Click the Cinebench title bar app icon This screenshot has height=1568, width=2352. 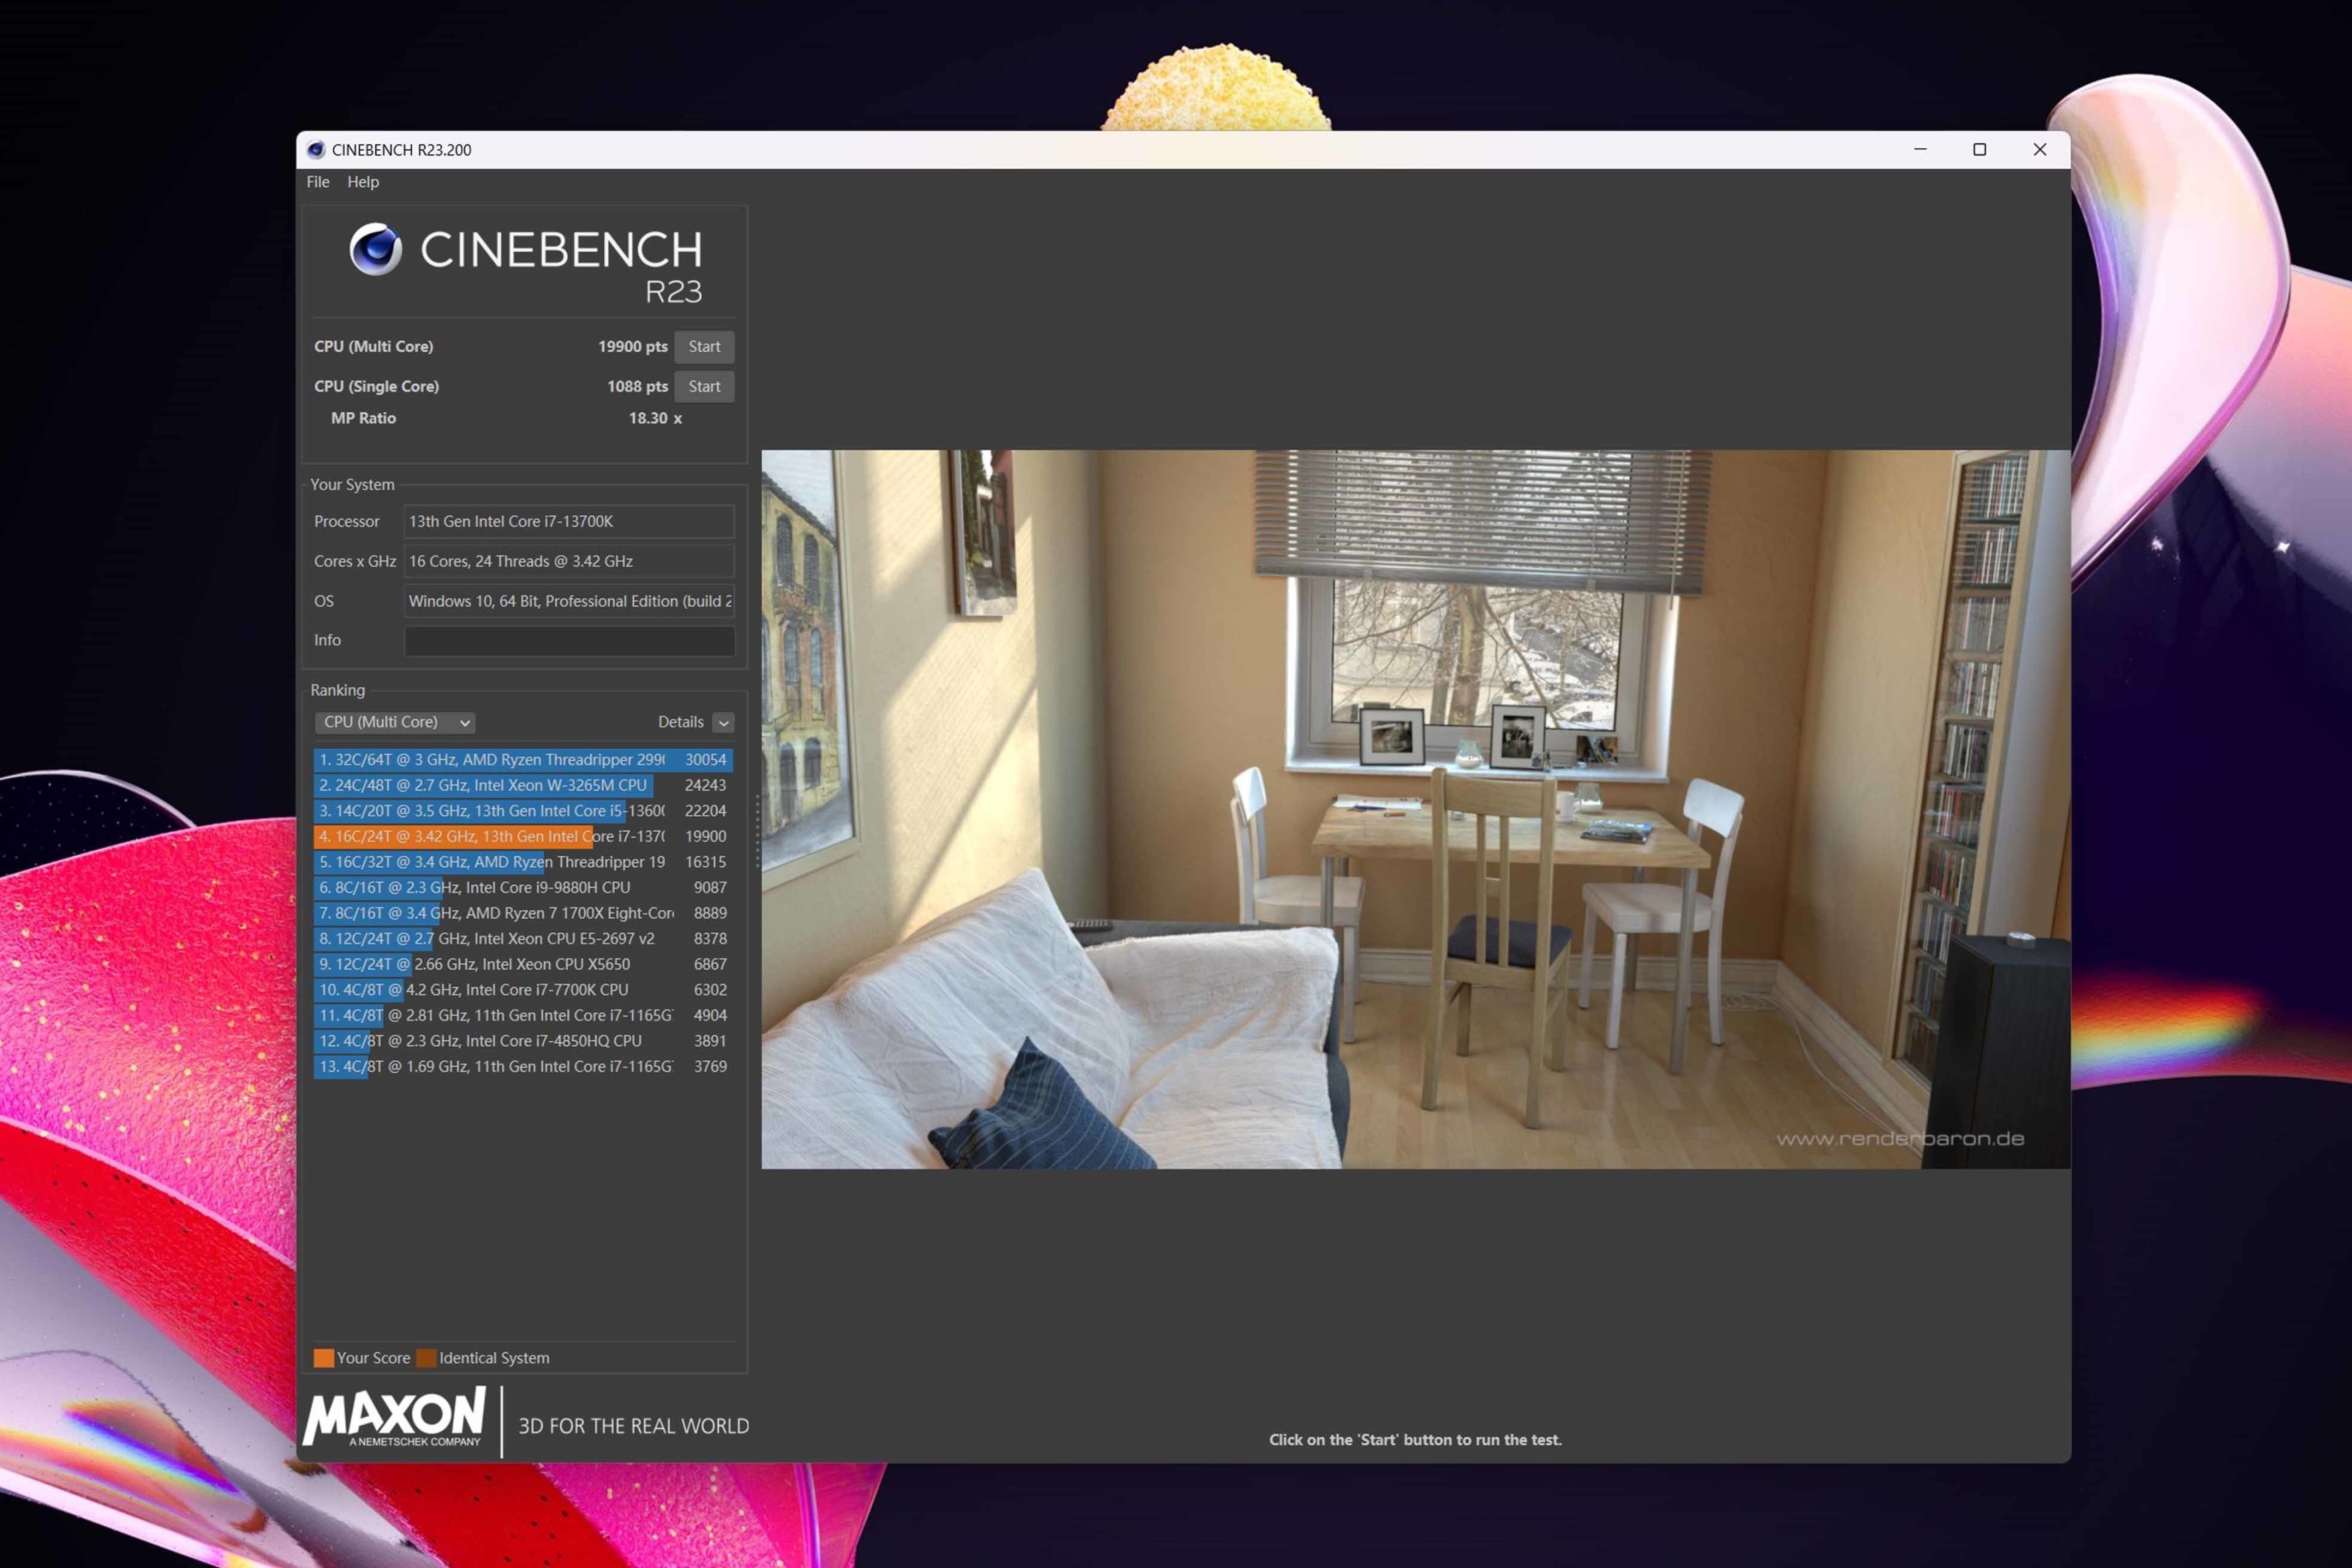(x=316, y=150)
